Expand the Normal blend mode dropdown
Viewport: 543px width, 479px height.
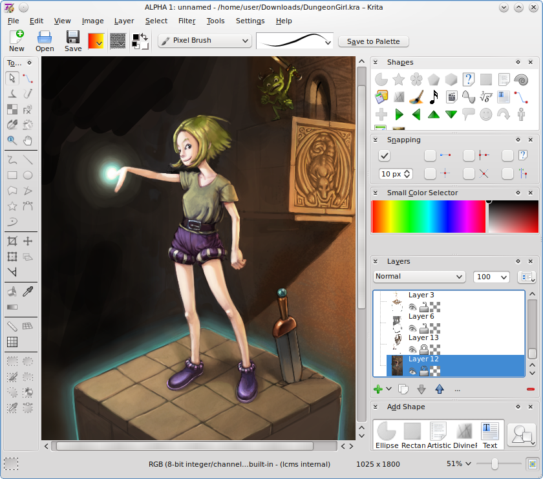coord(419,277)
